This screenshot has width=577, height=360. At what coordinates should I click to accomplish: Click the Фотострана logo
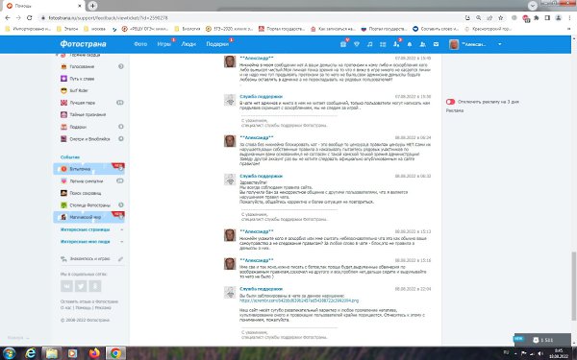(83, 44)
